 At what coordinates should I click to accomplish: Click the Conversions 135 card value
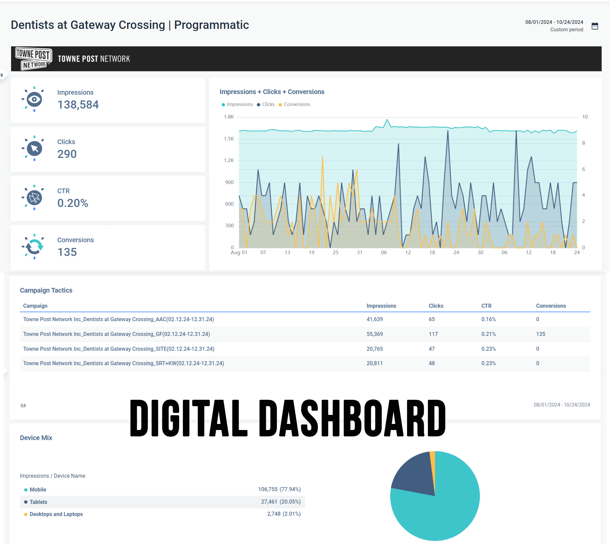pos(67,252)
